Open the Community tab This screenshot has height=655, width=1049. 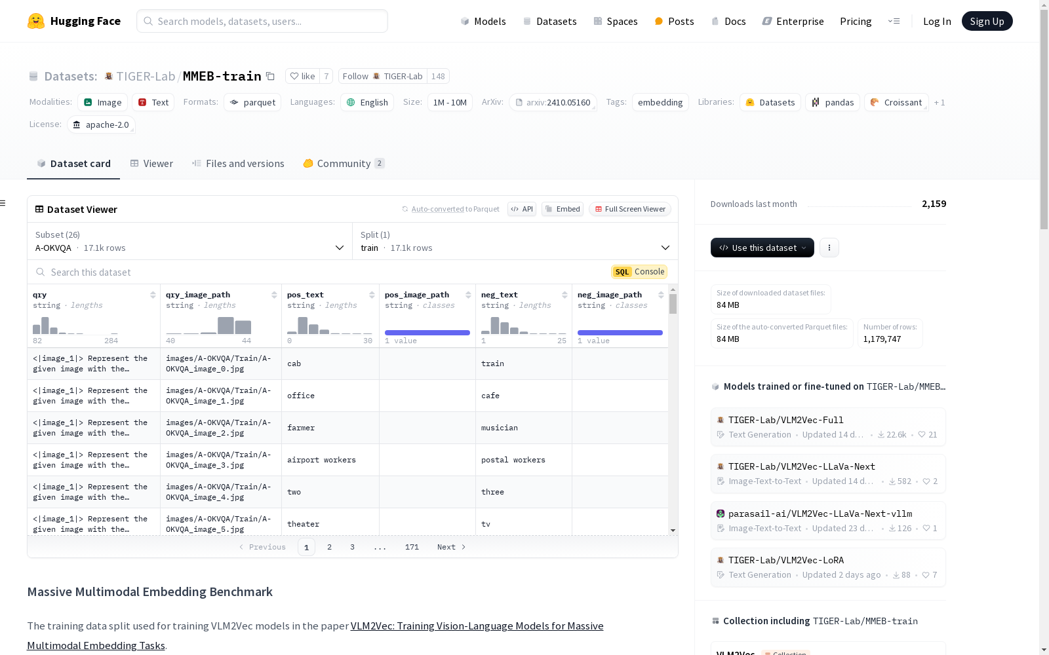pos(344,164)
